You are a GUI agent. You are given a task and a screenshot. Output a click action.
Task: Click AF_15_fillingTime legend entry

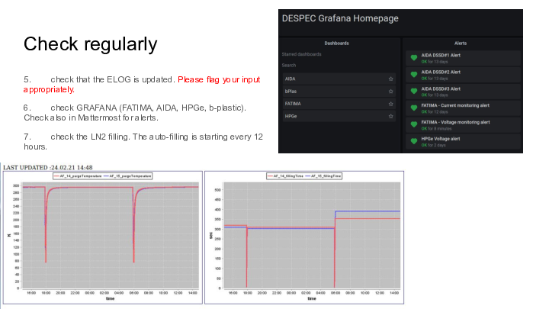(323, 176)
